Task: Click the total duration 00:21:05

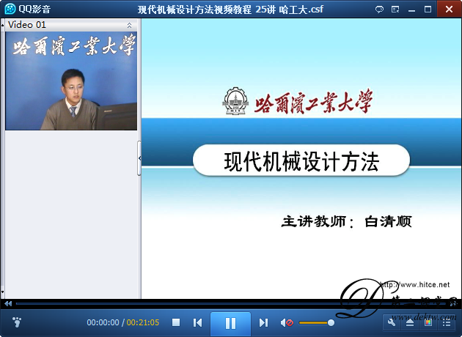Action: 143,322
